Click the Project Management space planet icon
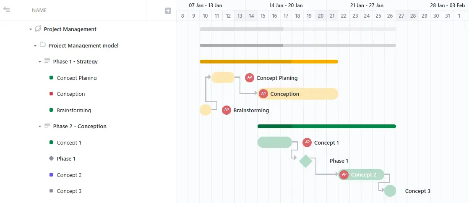 pyautogui.click(x=38, y=29)
